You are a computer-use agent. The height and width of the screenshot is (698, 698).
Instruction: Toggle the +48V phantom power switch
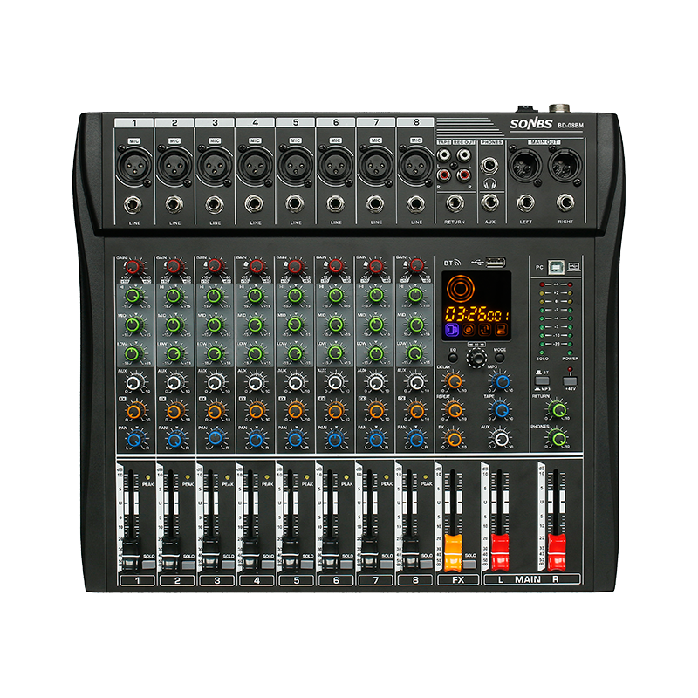point(571,381)
